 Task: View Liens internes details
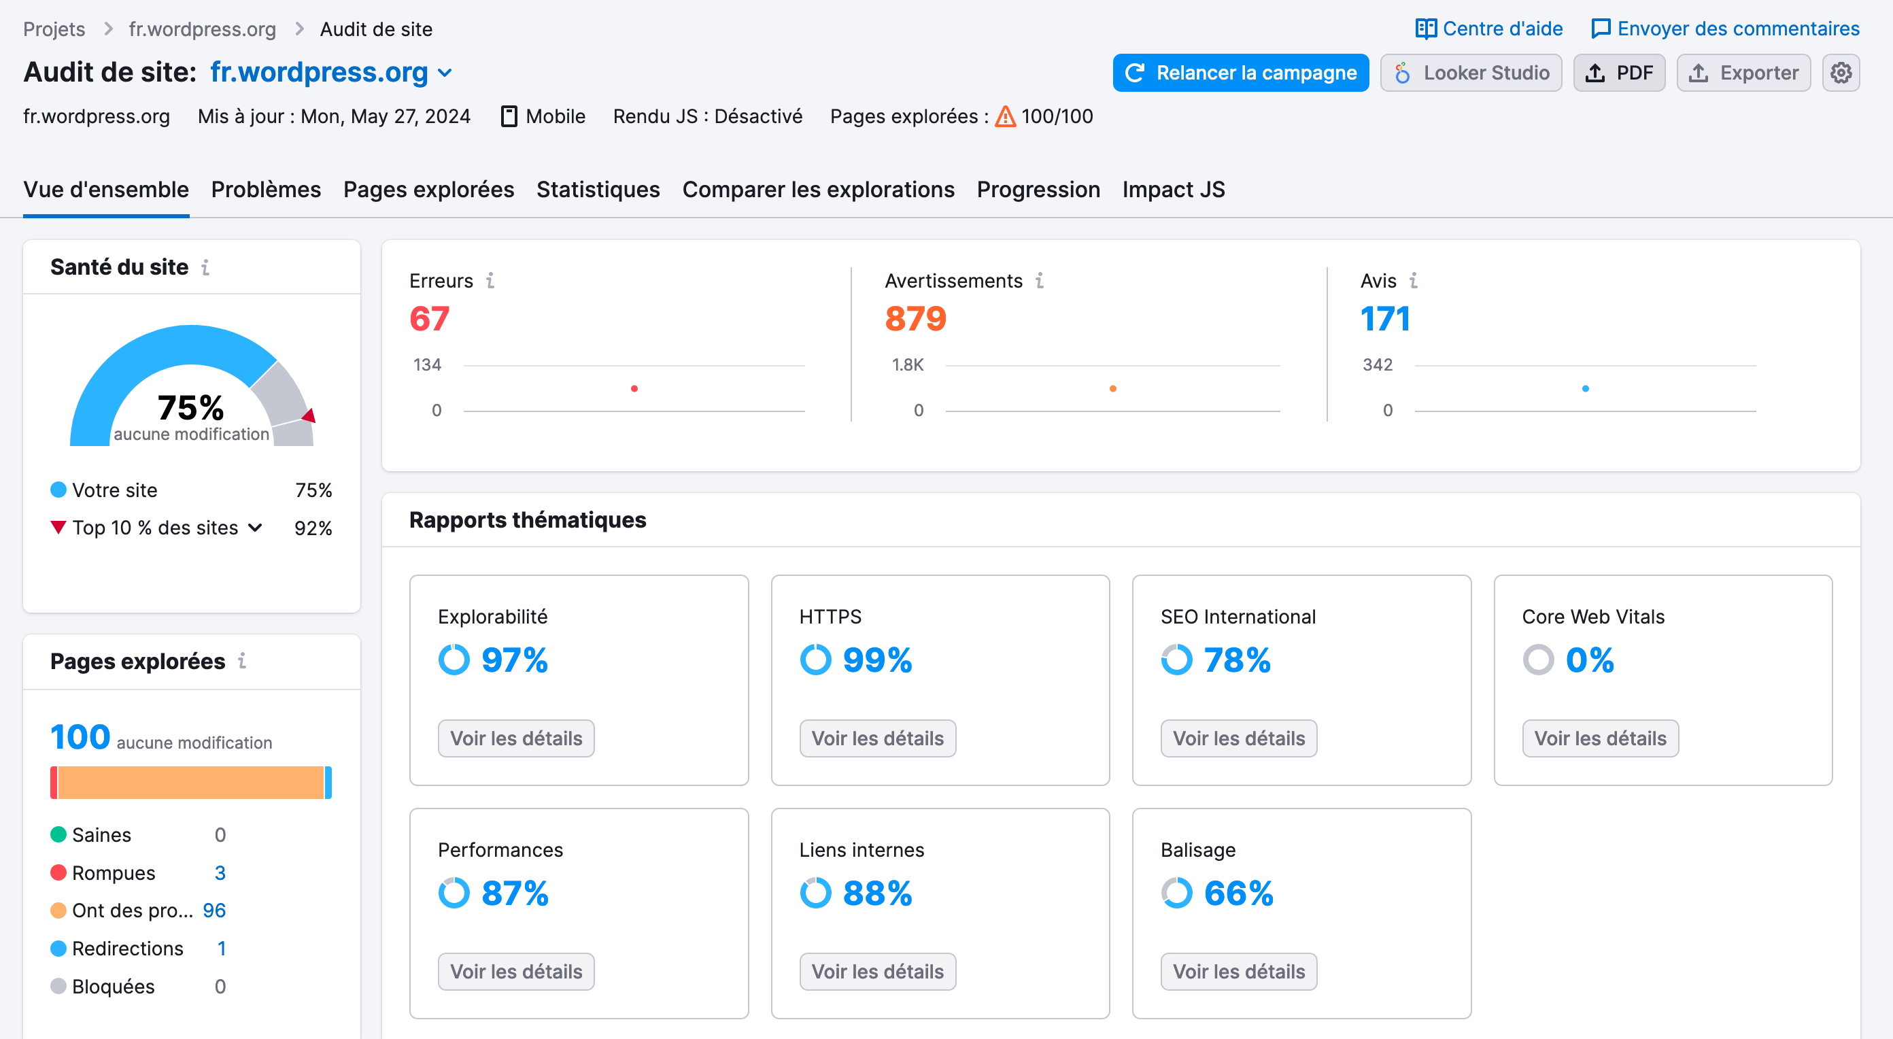[x=877, y=972]
